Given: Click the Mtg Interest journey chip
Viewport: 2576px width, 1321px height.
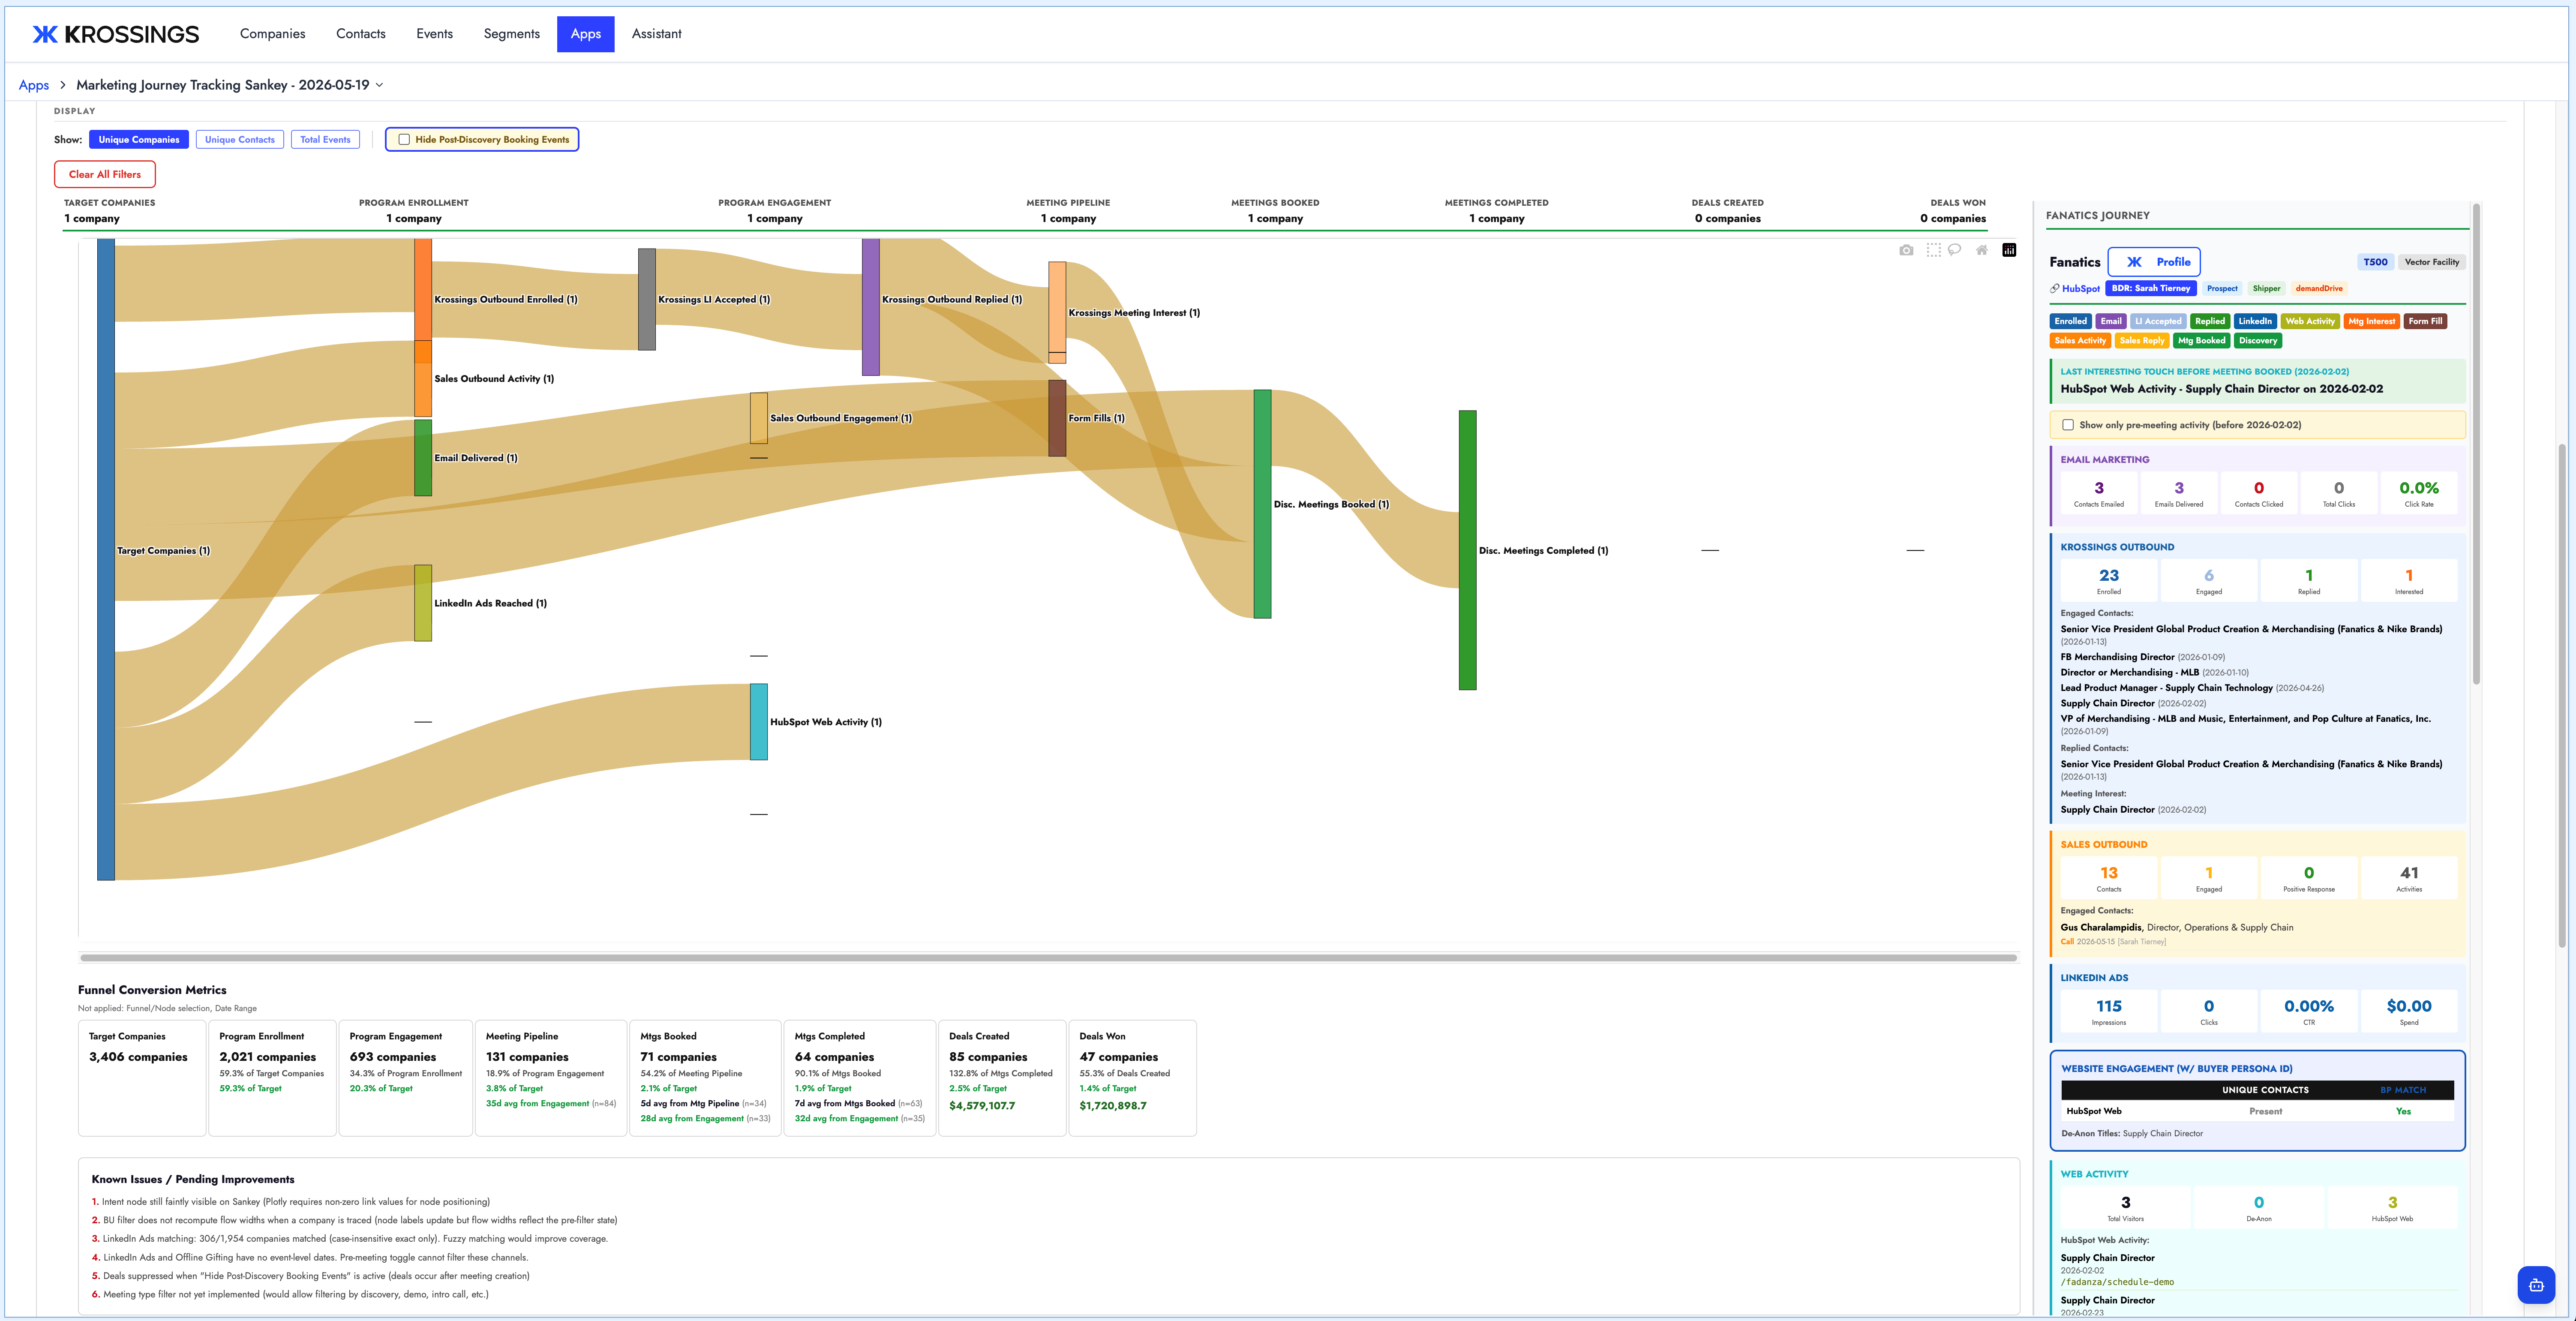Looking at the screenshot, I should [x=2371, y=321].
